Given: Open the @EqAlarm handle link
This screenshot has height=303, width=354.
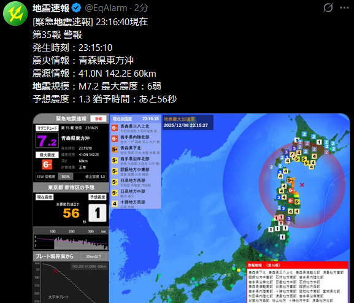Looking at the screenshot, I should (106, 8).
